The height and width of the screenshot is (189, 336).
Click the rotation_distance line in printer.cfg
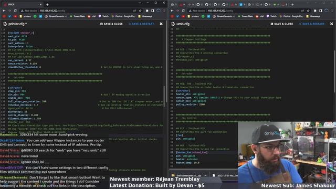click(x=23, y=105)
